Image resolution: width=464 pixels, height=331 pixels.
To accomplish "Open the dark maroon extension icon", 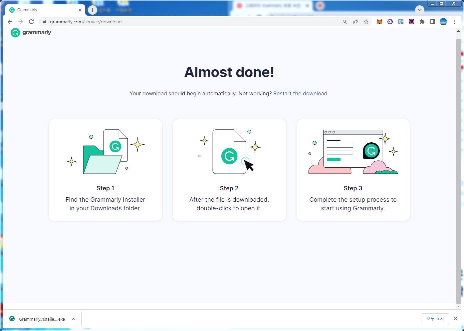I will click(x=411, y=22).
